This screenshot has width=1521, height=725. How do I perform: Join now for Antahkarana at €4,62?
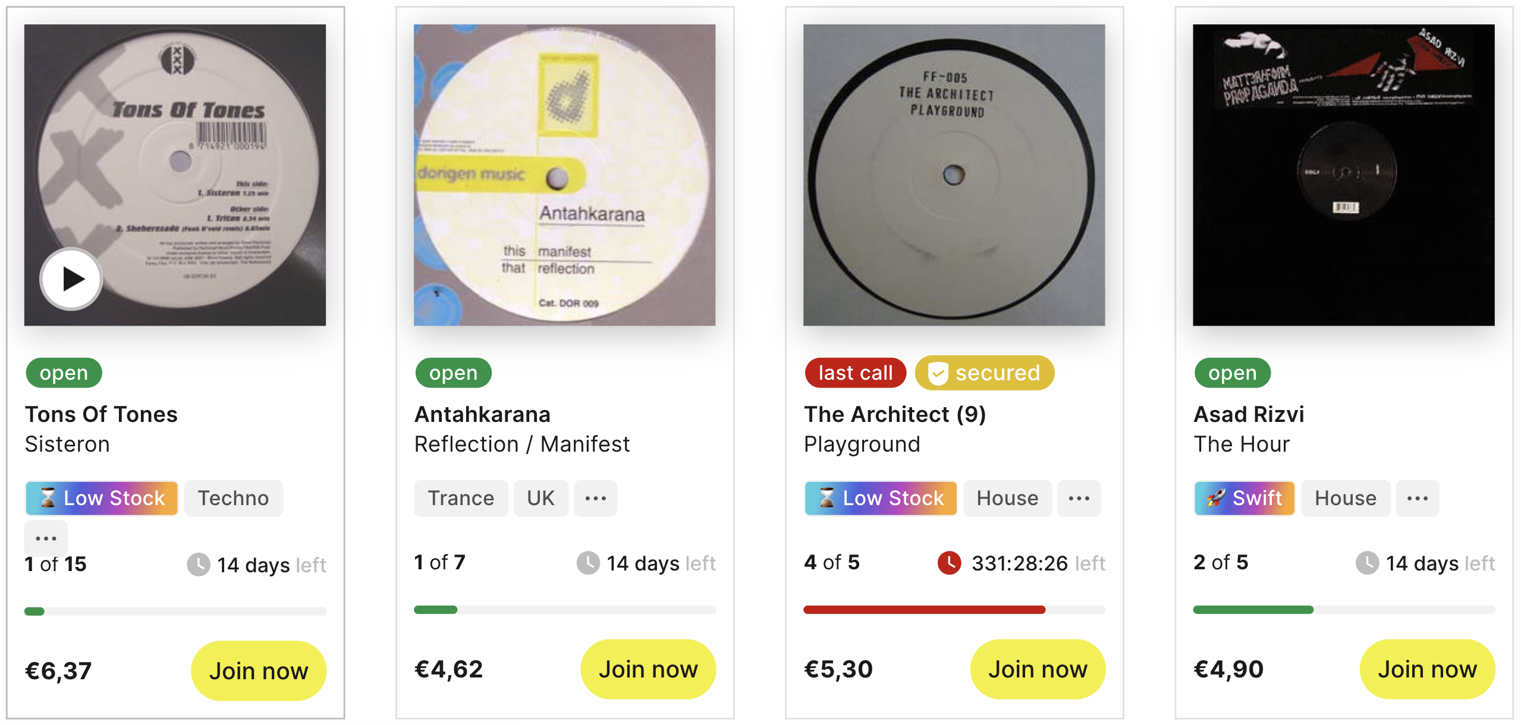tap(648, 669)
